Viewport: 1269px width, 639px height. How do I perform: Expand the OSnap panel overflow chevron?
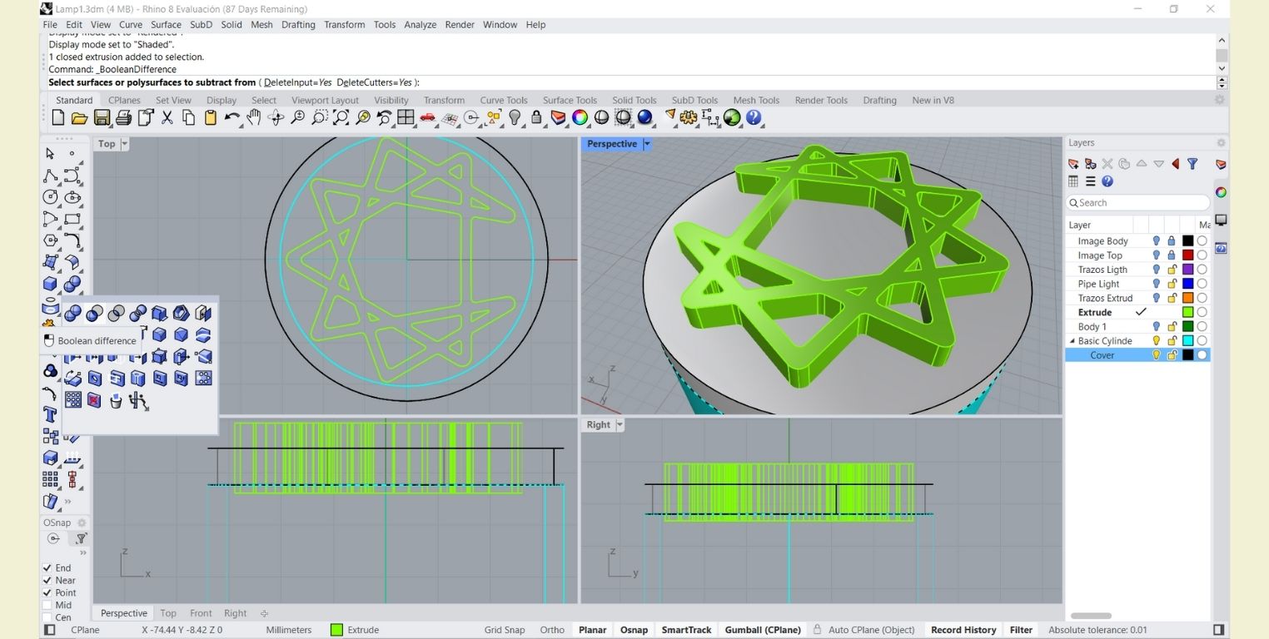82,553
